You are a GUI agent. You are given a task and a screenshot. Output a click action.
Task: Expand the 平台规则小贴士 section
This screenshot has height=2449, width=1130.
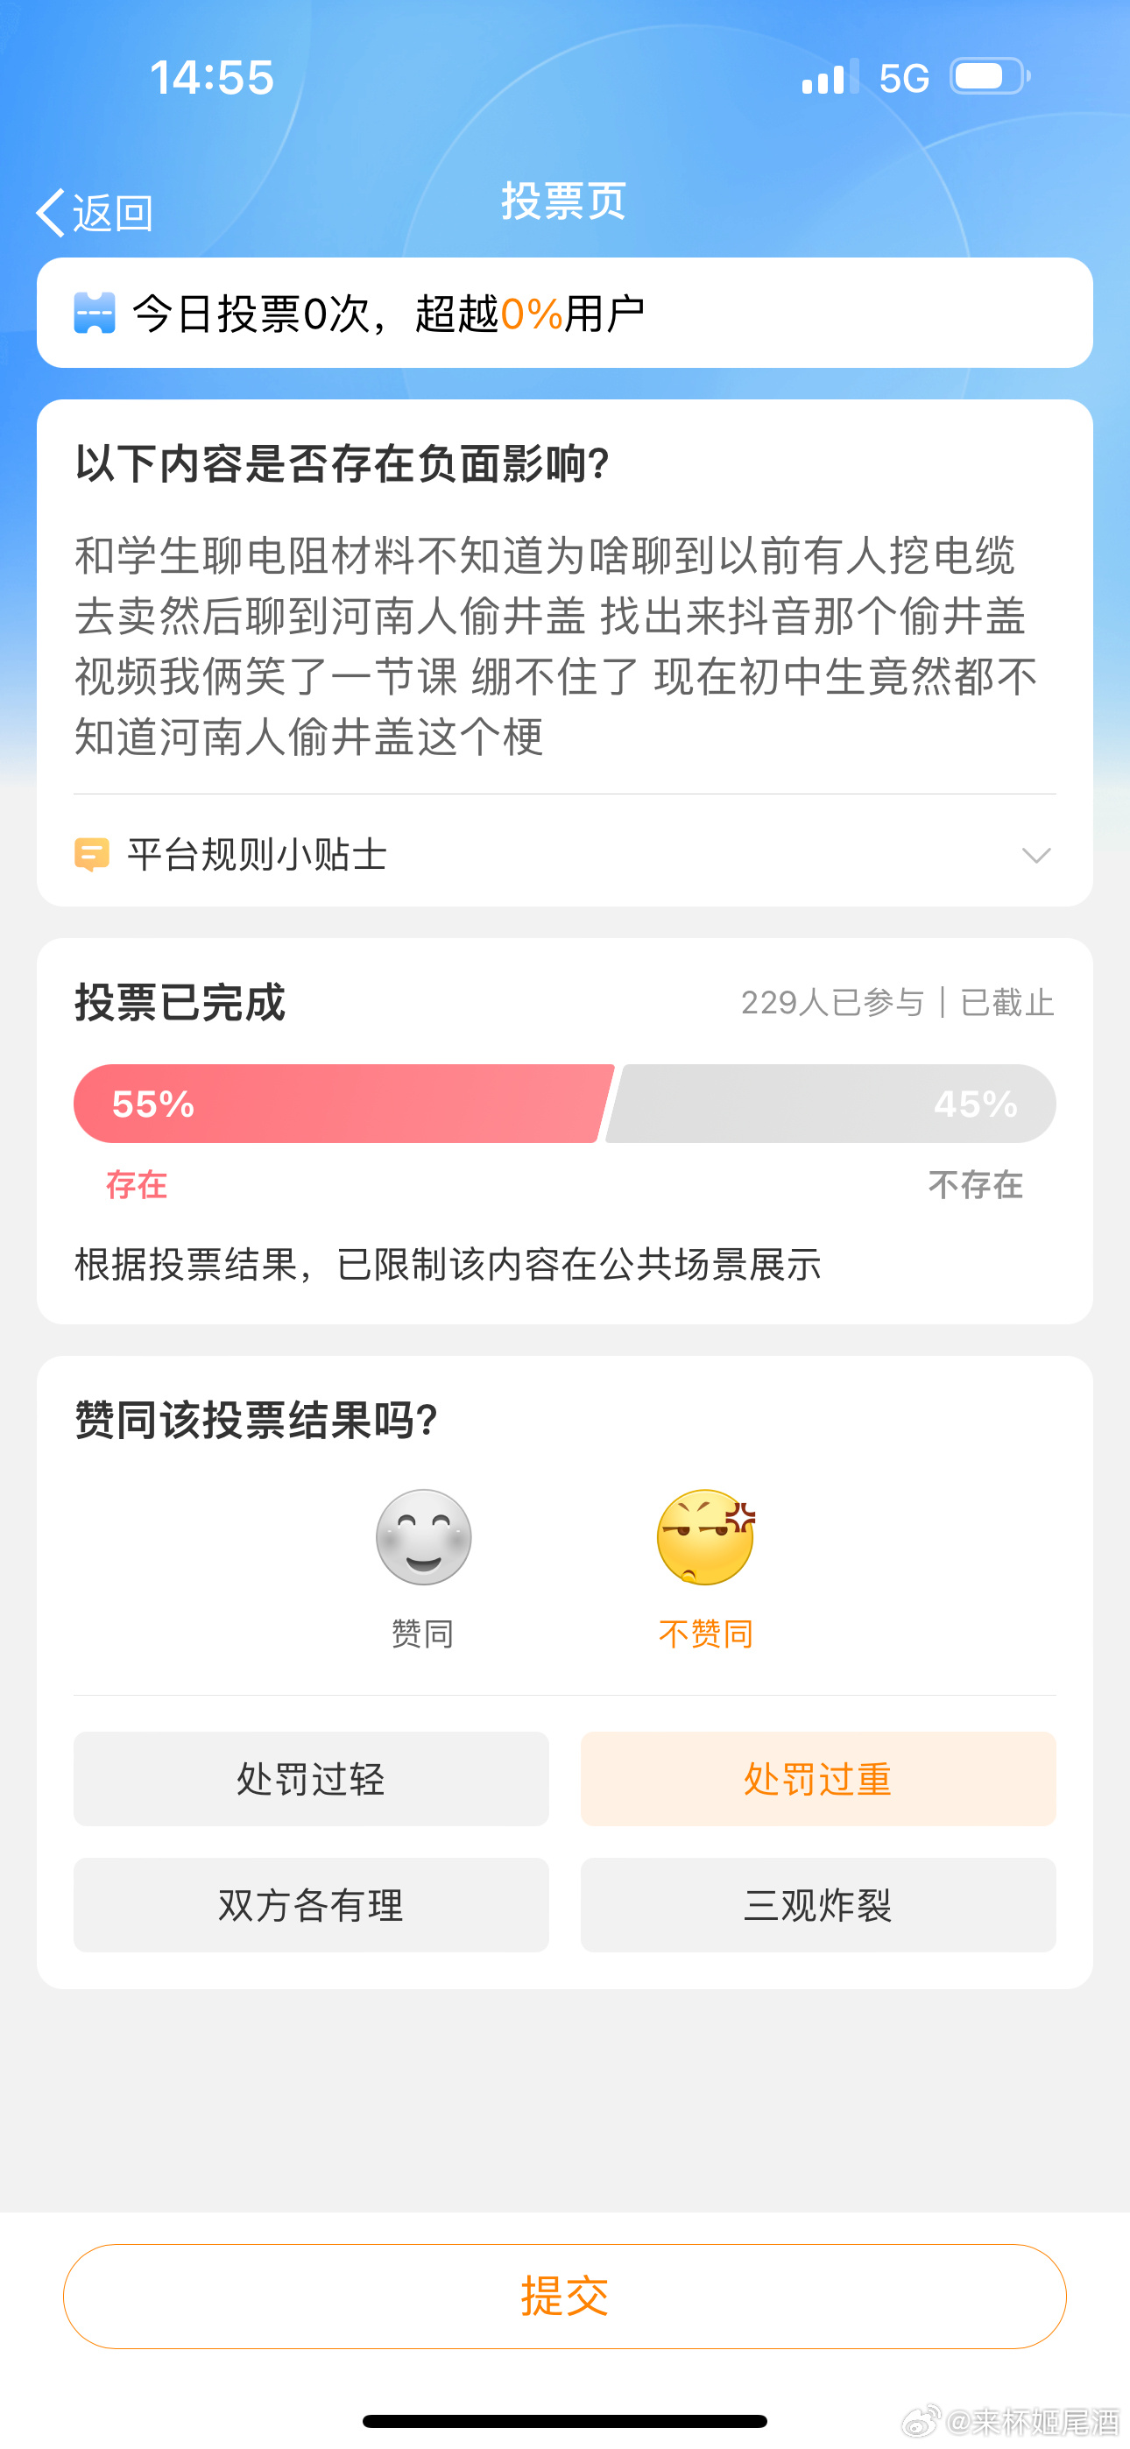257,855
